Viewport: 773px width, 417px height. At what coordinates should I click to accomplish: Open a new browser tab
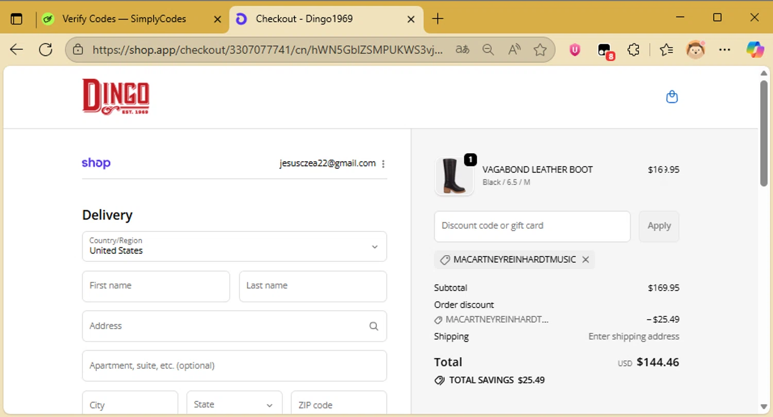(438, 19)
